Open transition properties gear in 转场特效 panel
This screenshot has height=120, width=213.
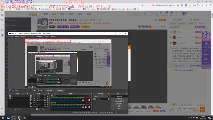pos(108,97)
